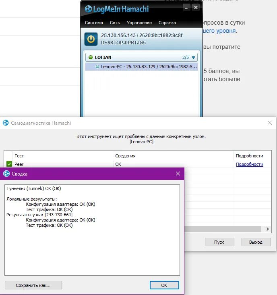Minimize the LogMeIn Hamachi window
Image resolution: width=277 pixels, height=295 pixels.
(x=186, y=8)
